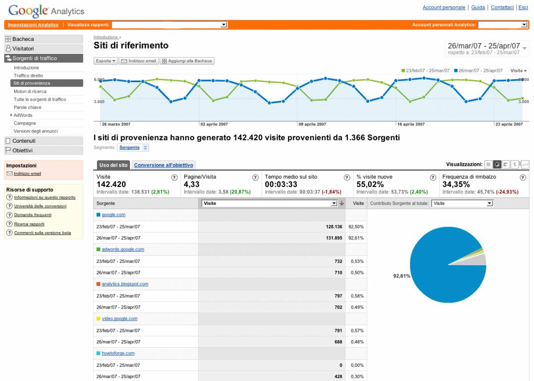Open the adwords.google.com source link
Viewport: 534px width, 381px height.
tap(123, 249)
